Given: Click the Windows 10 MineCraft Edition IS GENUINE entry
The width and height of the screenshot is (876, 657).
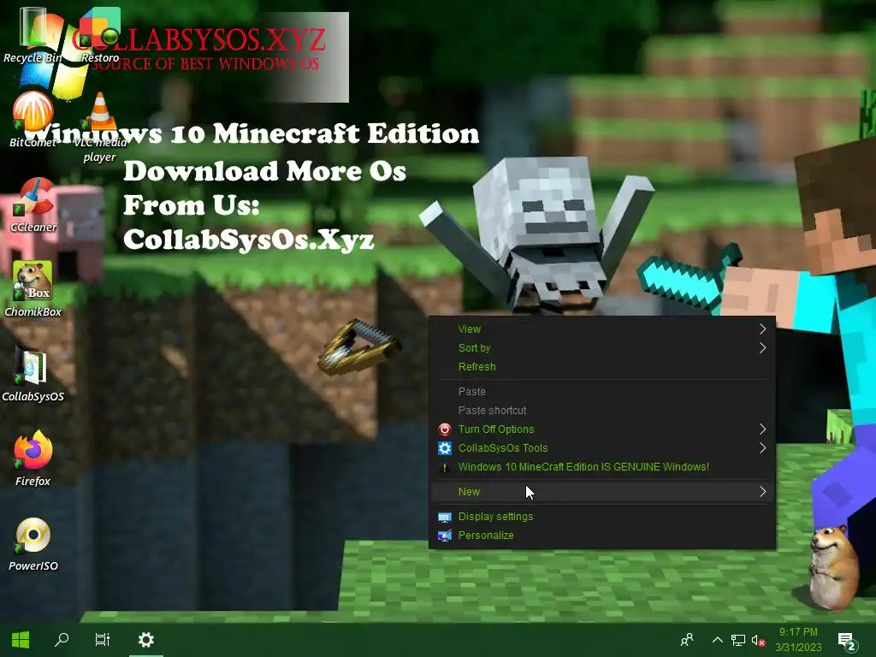Looking at the screenshot, I should pyautogui.click(x=602, y=467).
